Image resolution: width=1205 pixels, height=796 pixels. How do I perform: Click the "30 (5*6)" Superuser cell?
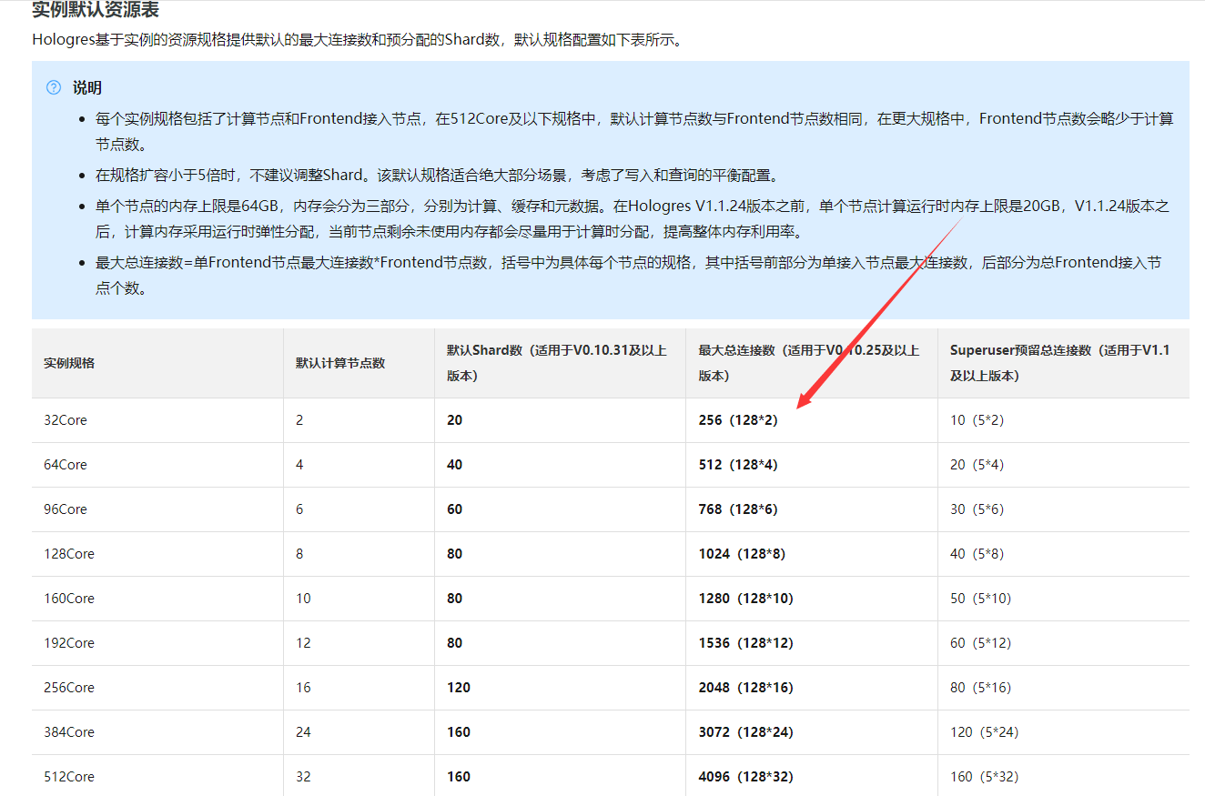977,509
